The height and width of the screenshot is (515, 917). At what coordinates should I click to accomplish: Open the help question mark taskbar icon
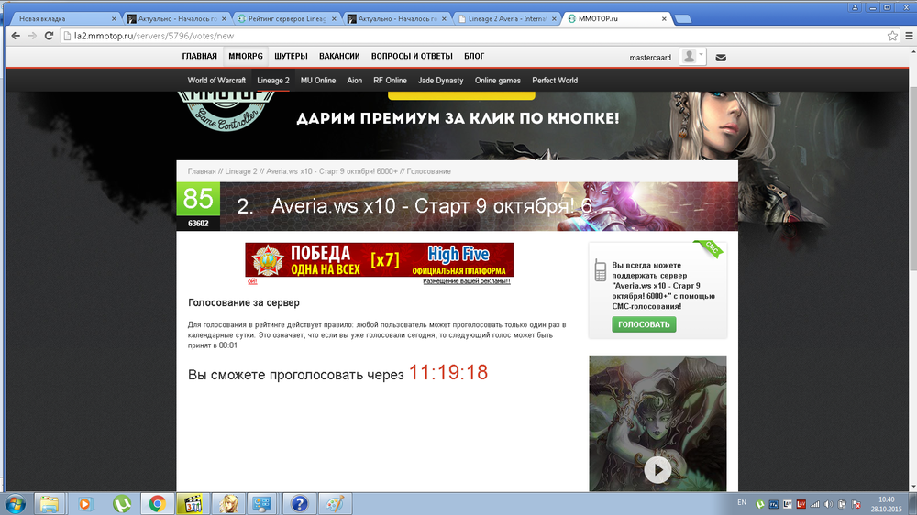pos(299,504)
